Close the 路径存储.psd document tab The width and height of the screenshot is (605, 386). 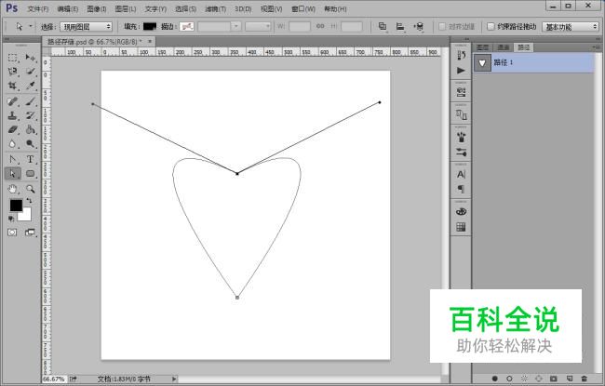coord(150,41)
